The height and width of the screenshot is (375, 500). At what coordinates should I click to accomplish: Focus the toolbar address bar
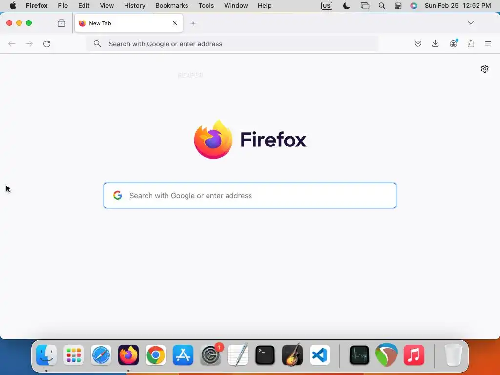point(232,44)
